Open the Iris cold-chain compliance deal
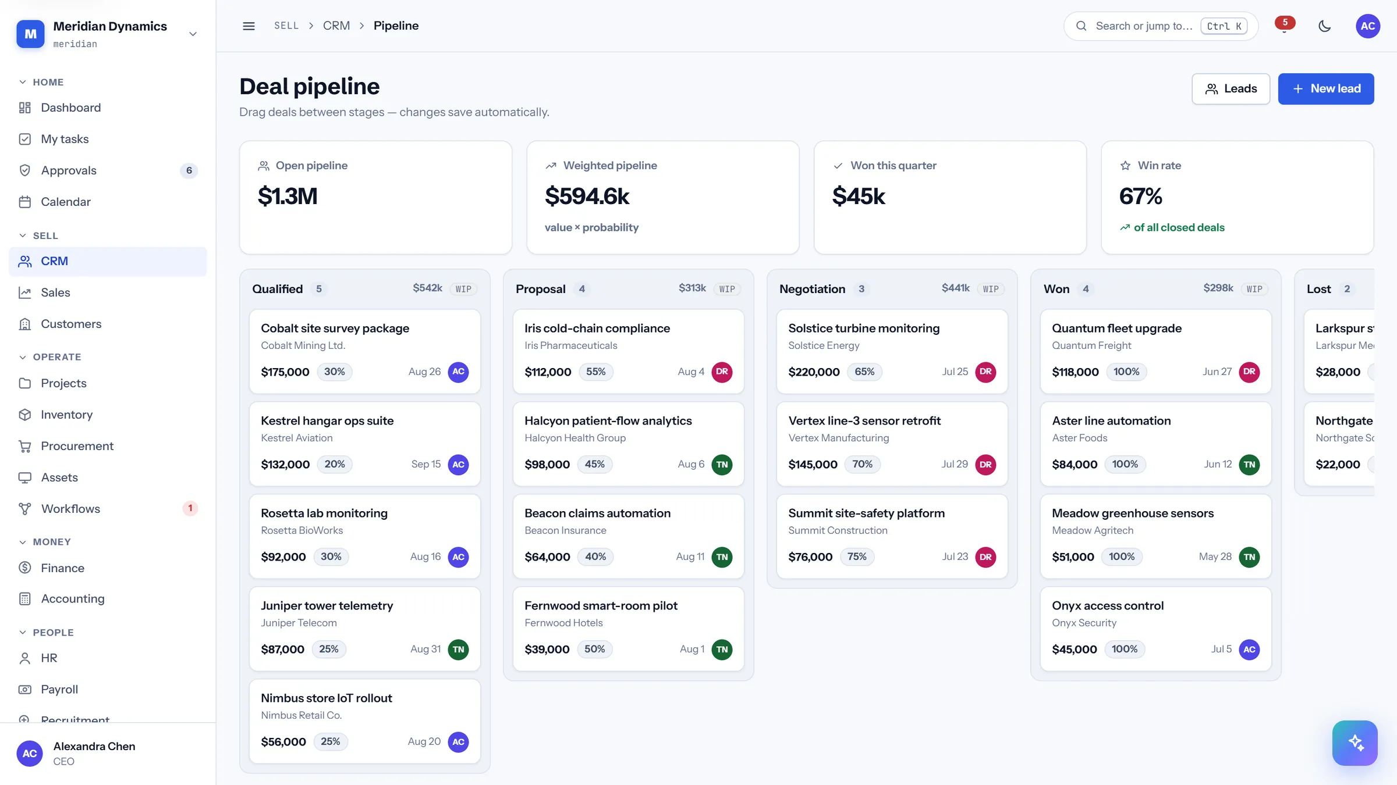The width and height of the screenshot is (1397, 785). tap(628, 351)
